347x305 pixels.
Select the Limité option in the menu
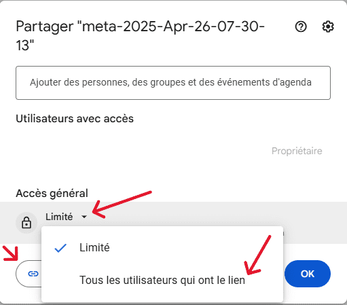click(x=162, y=248)
